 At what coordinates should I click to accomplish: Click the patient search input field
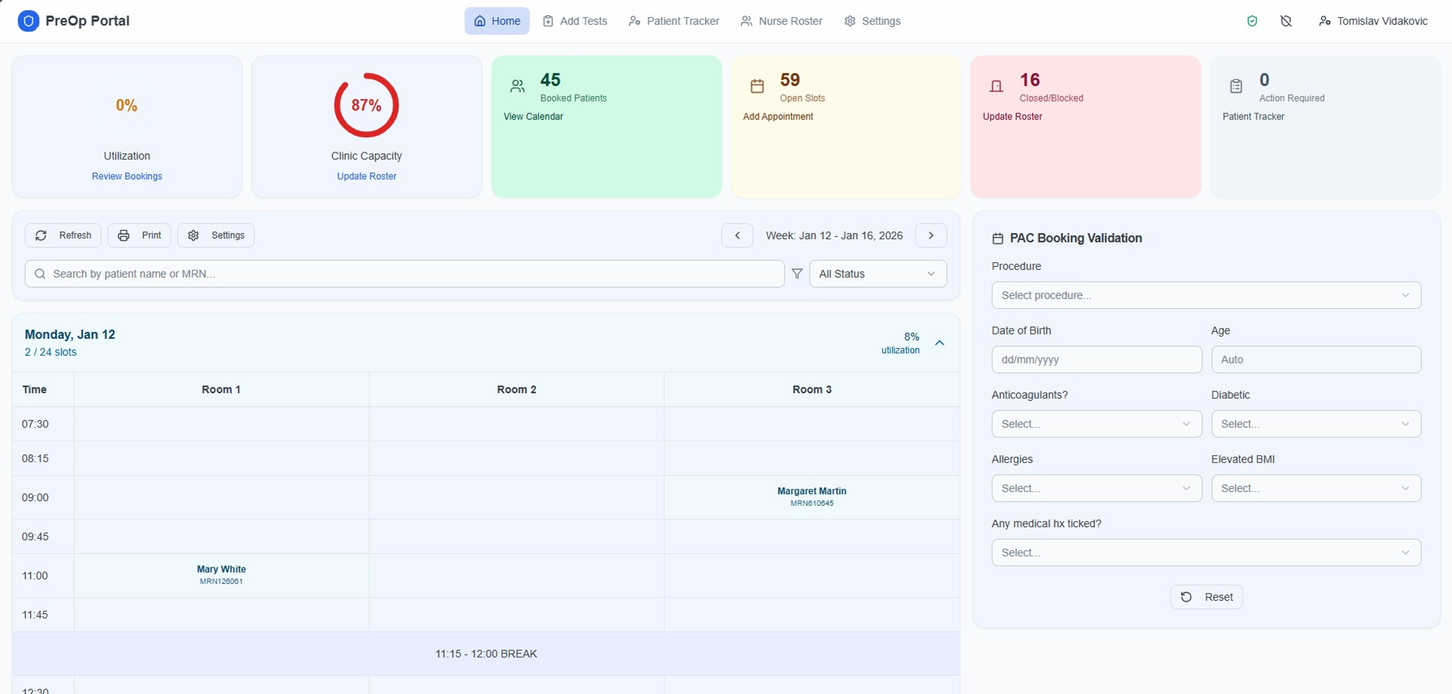(x=404, y=274)
